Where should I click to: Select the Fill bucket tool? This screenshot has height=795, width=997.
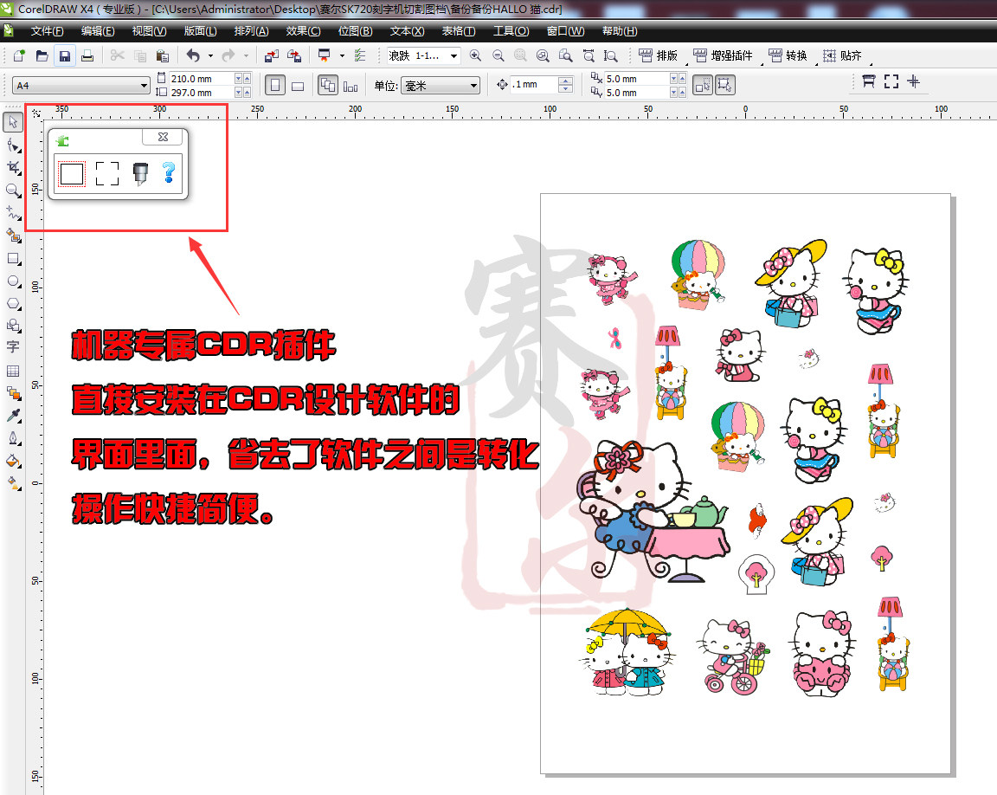tap(13, 461)
